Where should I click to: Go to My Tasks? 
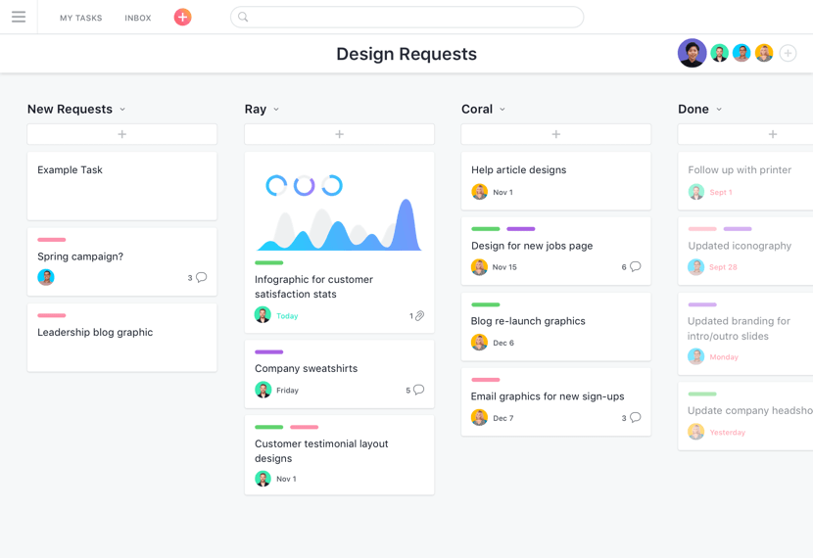point(80,18)
